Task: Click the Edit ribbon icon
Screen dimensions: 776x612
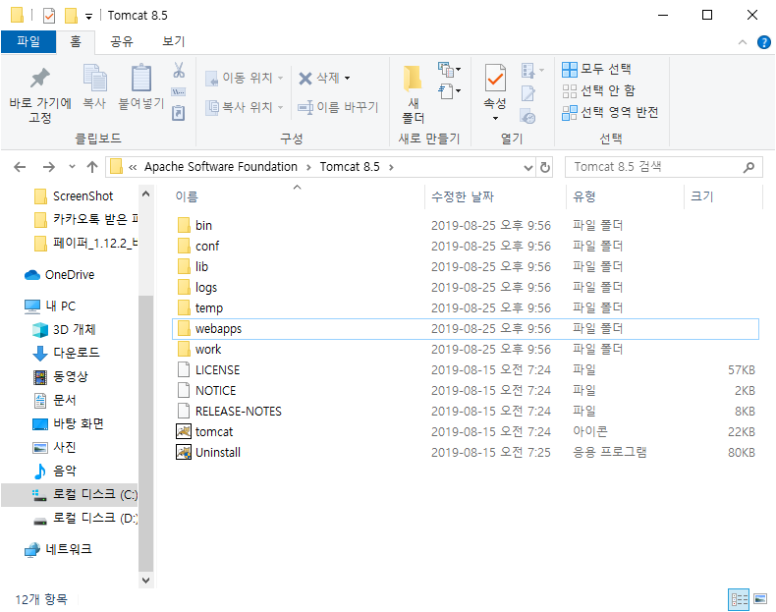Action: (528, 92)
